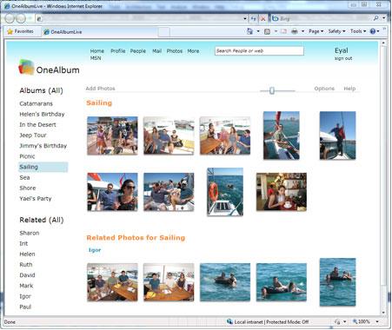Open the man in red jacket on bow thumbnail
The width and height of the screenshot is (392, 330).
[x=337, y=135]
